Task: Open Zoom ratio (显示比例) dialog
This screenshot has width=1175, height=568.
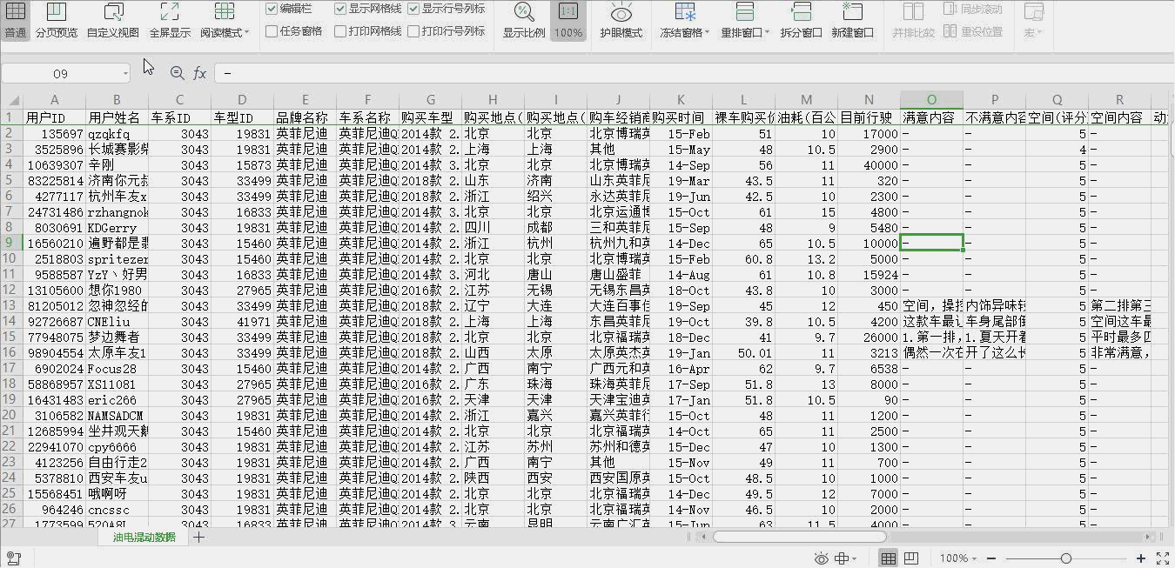Action: [524, 20]
